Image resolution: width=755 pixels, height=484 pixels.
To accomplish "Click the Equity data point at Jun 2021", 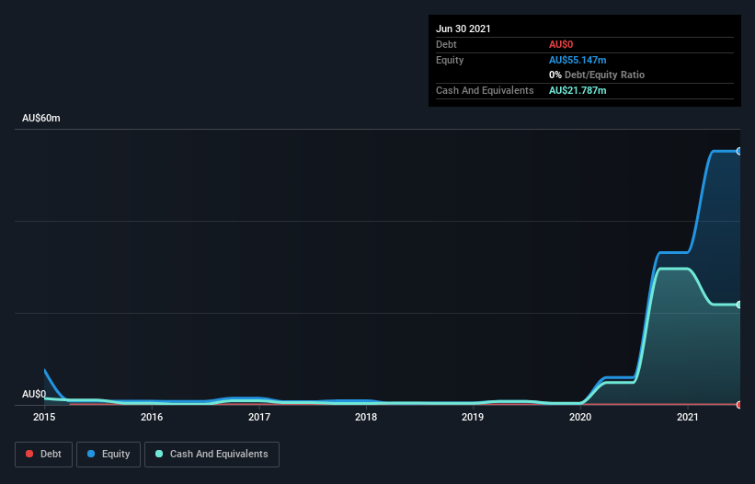I will pyautogui.click(x=738, y=151).
